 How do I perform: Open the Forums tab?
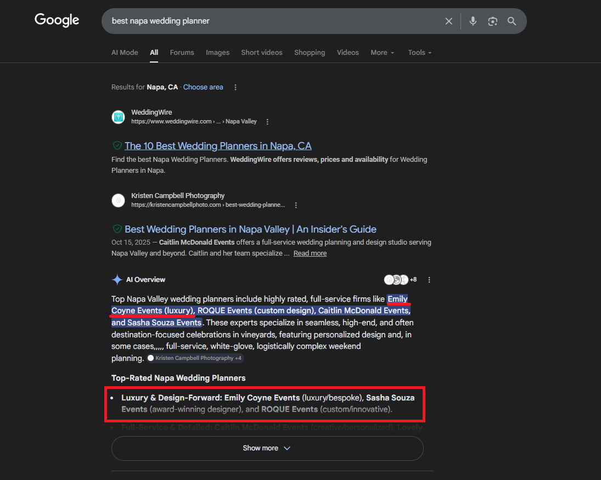coord(182,53)
